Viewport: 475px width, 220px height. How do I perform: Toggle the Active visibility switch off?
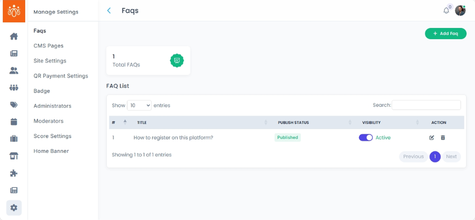(x=366, y=138)
